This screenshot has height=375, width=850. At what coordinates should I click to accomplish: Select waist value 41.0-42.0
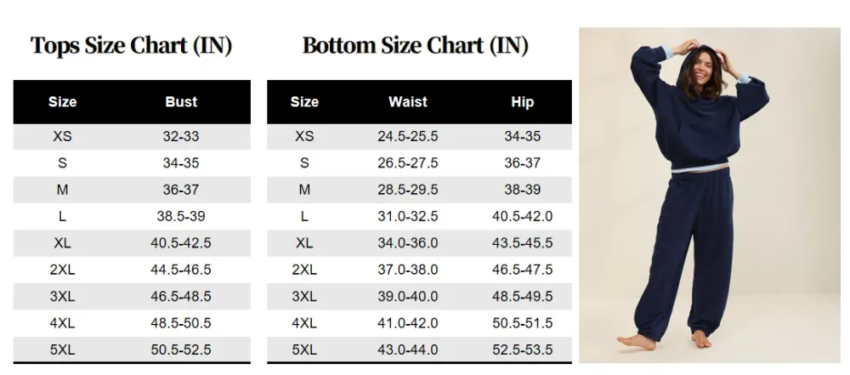[x=408, y=323]
